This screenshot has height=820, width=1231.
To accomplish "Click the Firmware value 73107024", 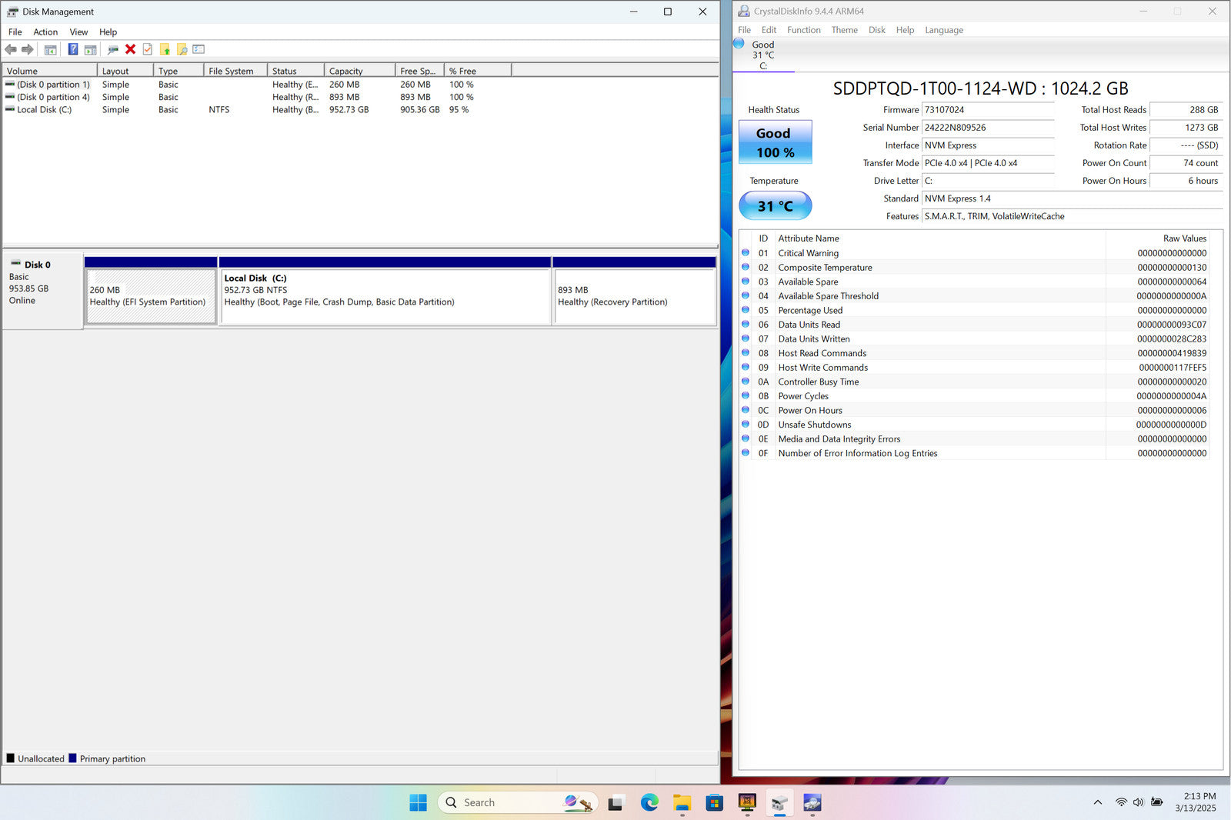I will coord(988,110).
